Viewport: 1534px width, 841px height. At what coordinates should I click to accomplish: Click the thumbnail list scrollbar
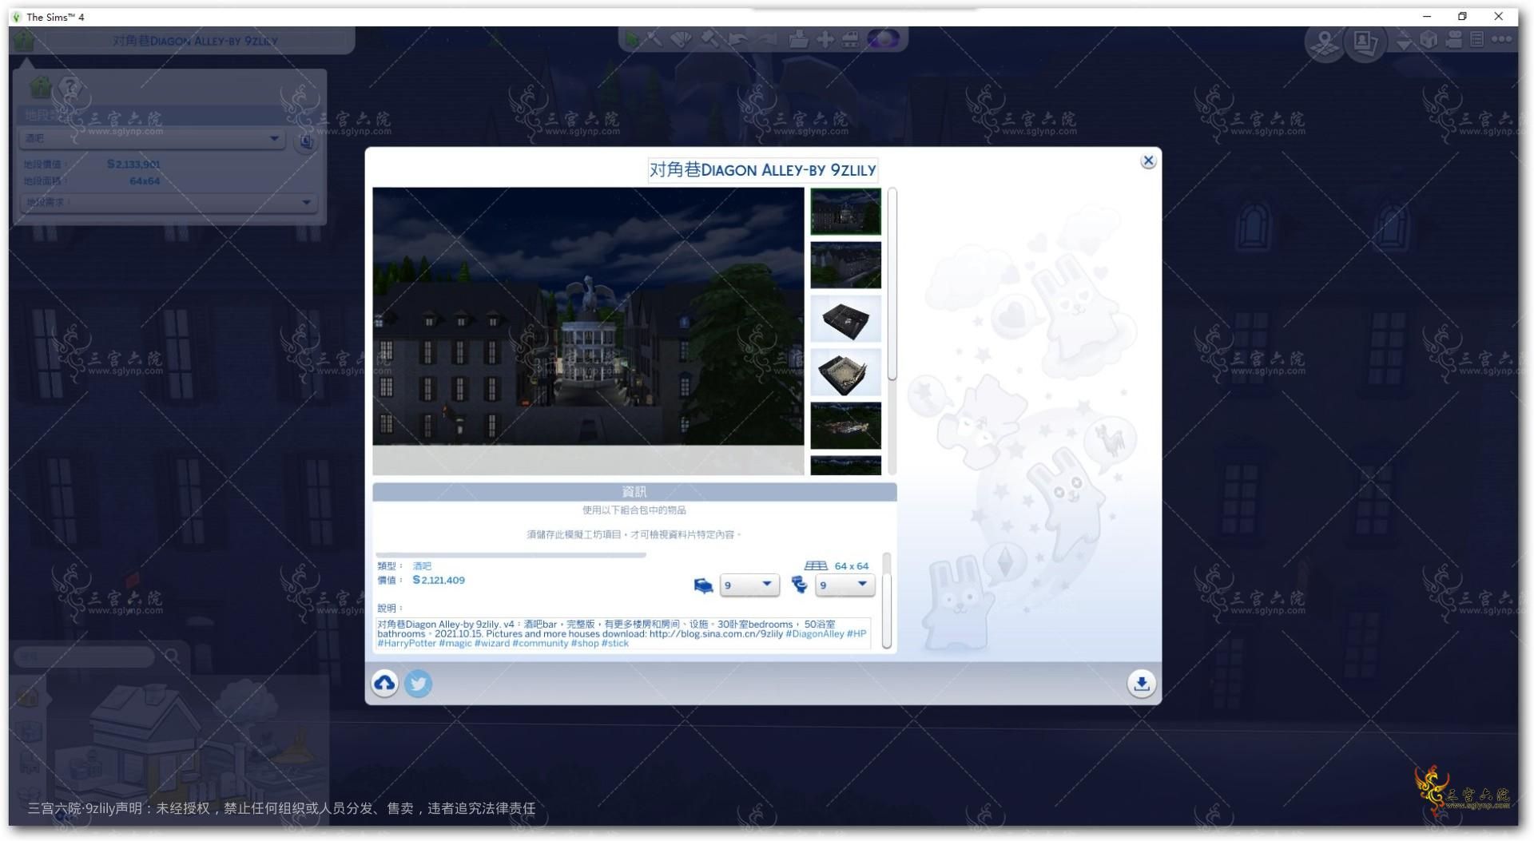click(x=892, y=284)
